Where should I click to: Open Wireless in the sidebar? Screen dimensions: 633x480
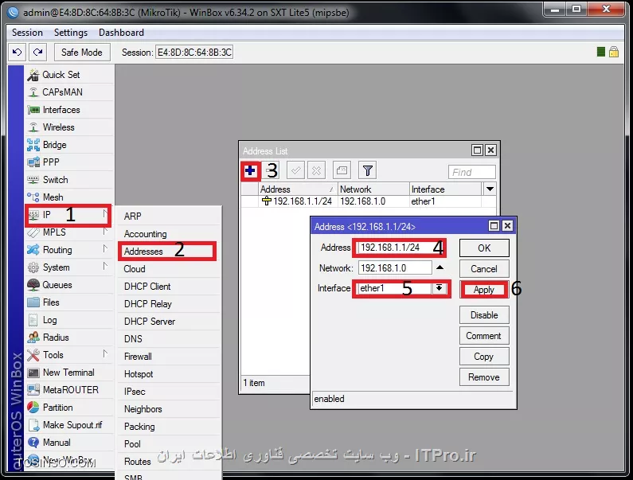coord(69,127)
